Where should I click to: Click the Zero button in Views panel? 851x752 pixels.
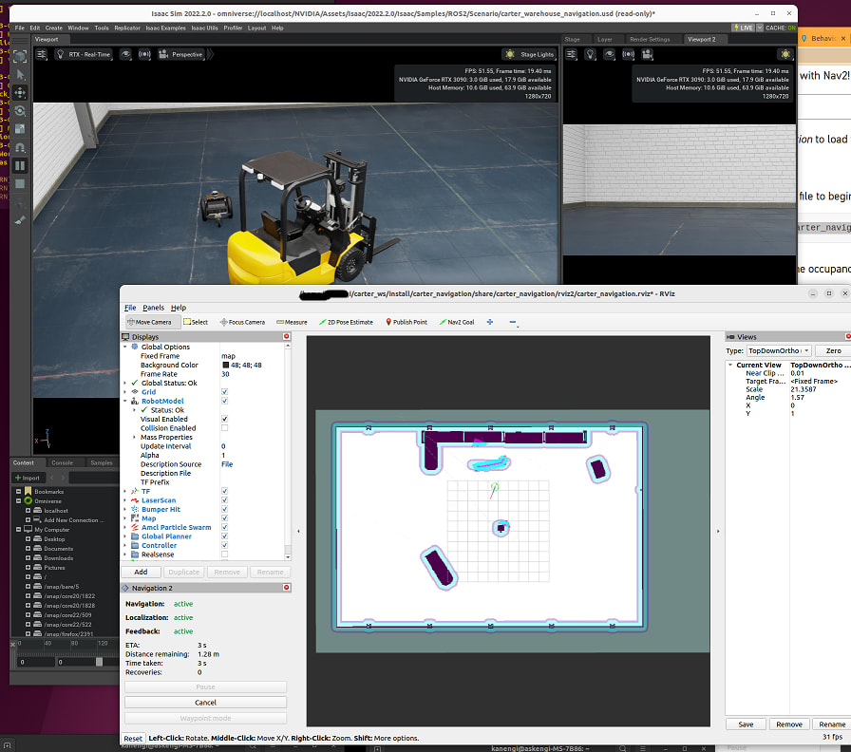[833, 351]
